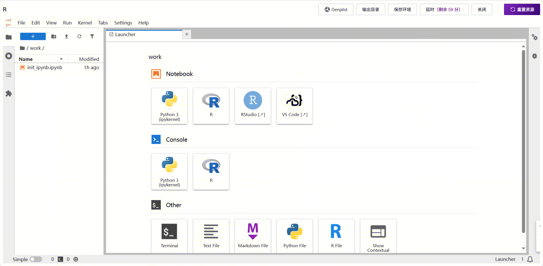Open the Kernel menu

point(85,23)
